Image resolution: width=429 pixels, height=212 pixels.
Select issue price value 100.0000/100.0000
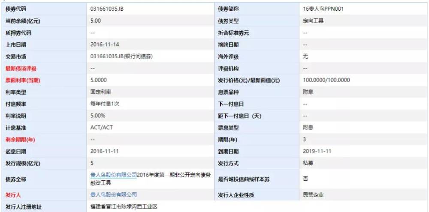point(326,80)
